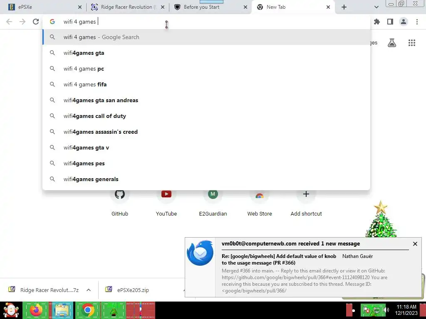Choose suggestion 'wifi 4 games fifa'
The width and height of the screenshot is (426, 319).
click(206, 84)
